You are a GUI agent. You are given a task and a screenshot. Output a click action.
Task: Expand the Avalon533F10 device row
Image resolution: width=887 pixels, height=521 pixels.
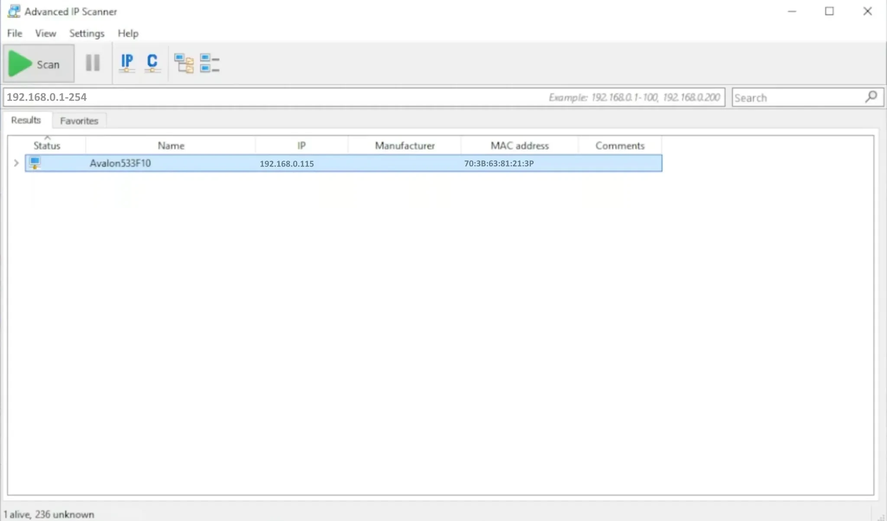16,163
